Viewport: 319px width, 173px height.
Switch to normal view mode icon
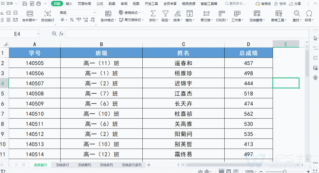click(221, 171)
